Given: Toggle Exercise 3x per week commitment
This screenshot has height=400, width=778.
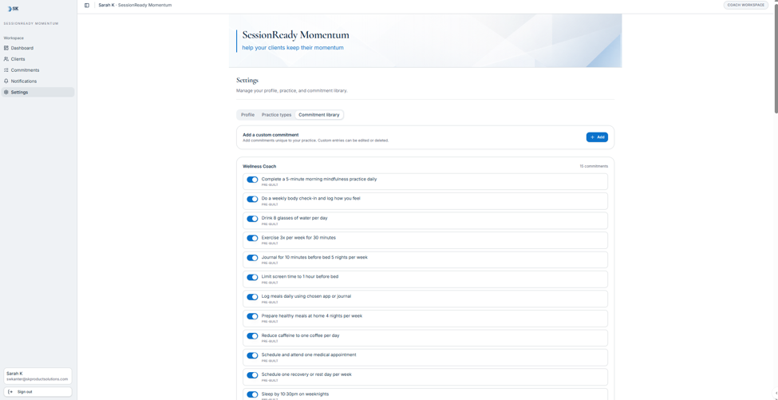Looking at the screenshot, I should [253, 238].
